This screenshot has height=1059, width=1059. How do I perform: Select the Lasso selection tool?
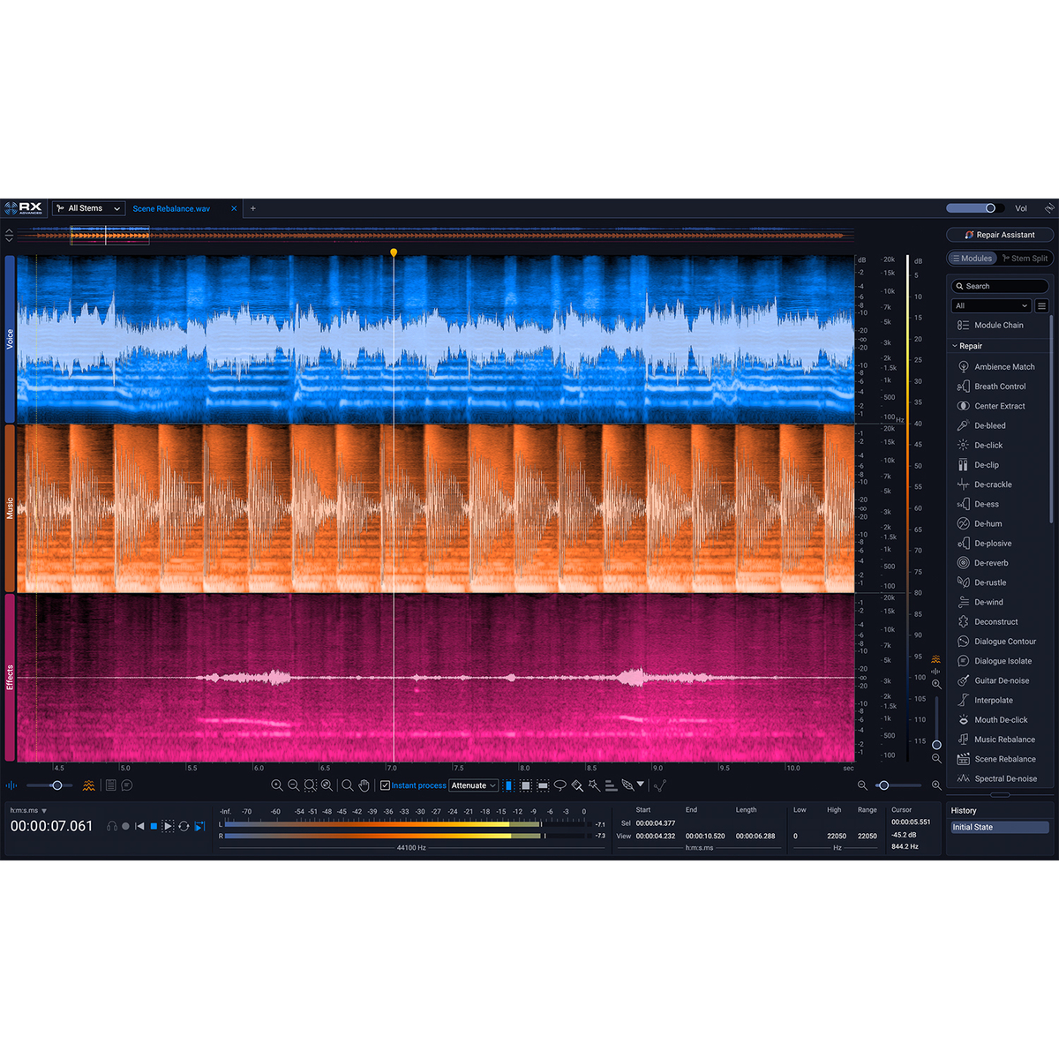point(560,785)
